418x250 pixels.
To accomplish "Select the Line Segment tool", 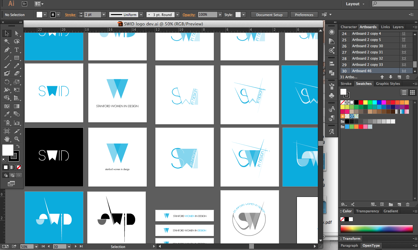I will coord(7,58).
